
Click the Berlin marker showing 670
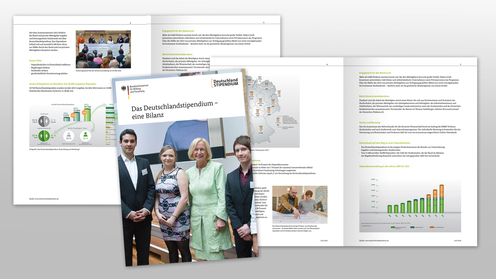[x=279, y=94]
